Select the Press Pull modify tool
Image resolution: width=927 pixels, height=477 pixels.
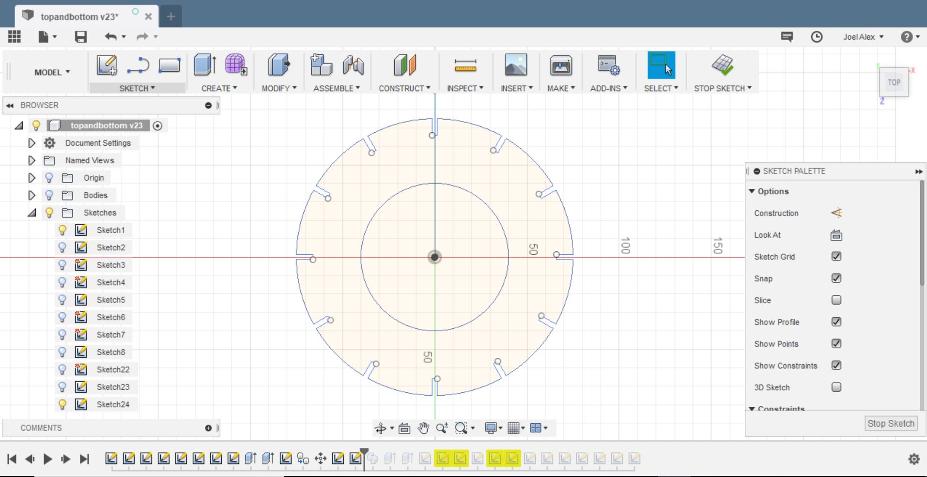click(x=278, y=65)
